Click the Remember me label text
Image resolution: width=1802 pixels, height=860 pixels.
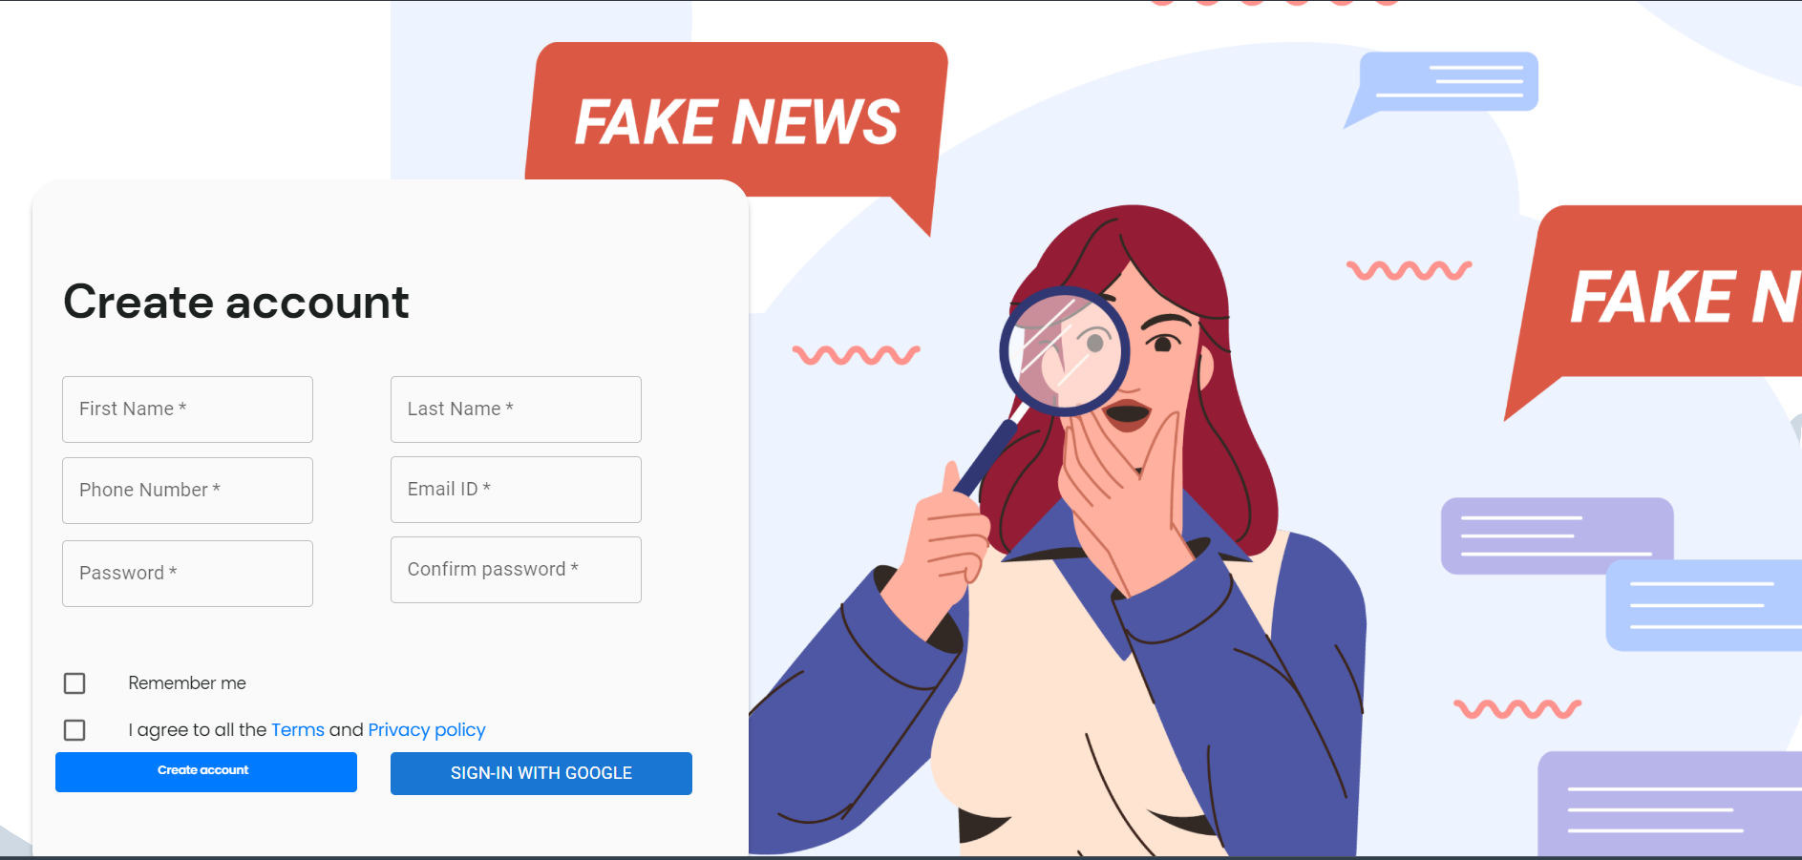[x=187, y=683]
